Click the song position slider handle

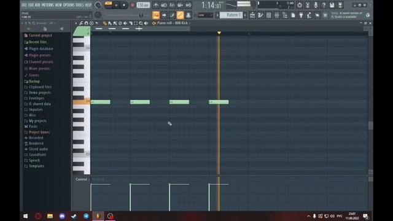(141, 15)
